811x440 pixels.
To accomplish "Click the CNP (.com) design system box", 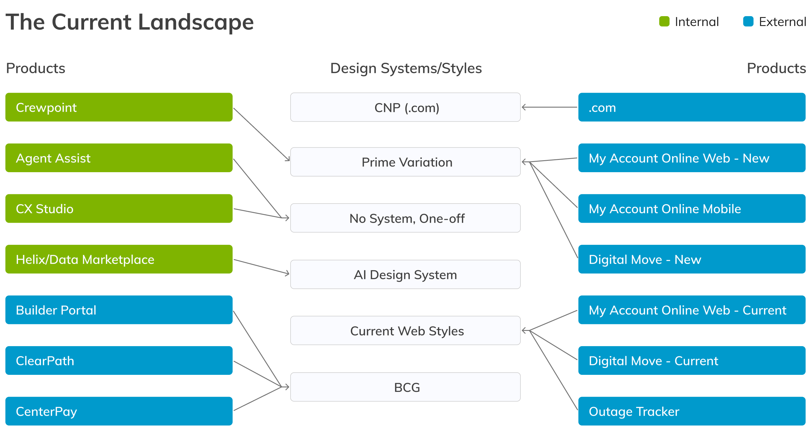I will (405, 107).
